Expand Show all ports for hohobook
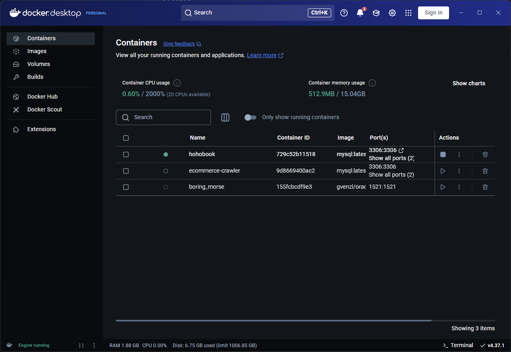This screenshot has height=352, width=511. pos(391,158)
